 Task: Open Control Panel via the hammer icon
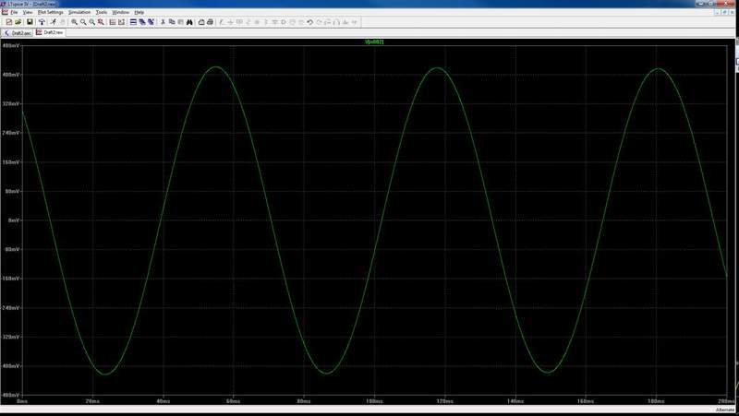(42, 21)
